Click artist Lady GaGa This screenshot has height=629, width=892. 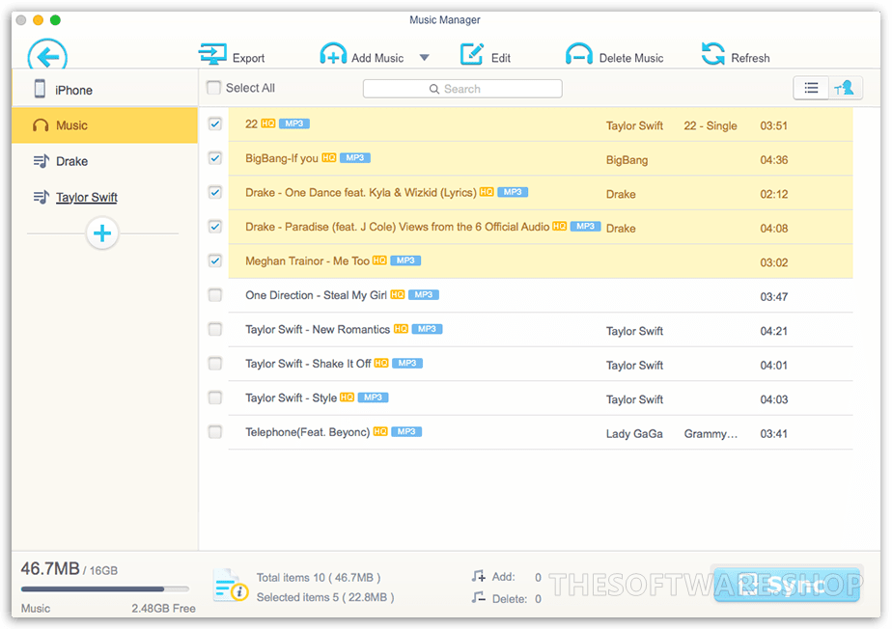pyautogui.click(x=634, y=434)
